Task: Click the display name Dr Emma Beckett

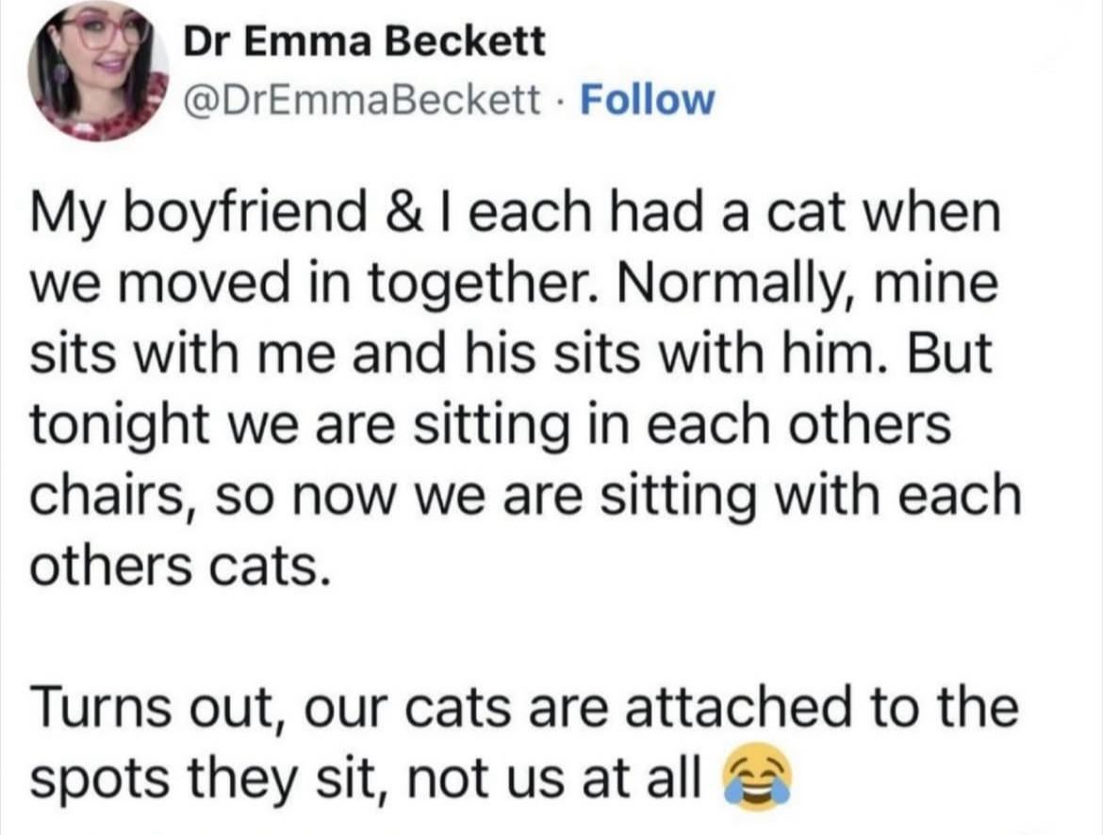Action: (363, 41)
